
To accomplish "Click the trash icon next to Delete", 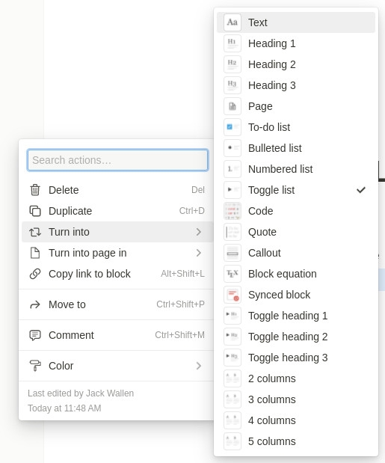I will click(35, 190).
